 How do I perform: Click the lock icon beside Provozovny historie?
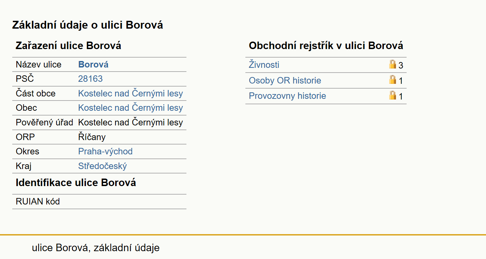(393, 95)
